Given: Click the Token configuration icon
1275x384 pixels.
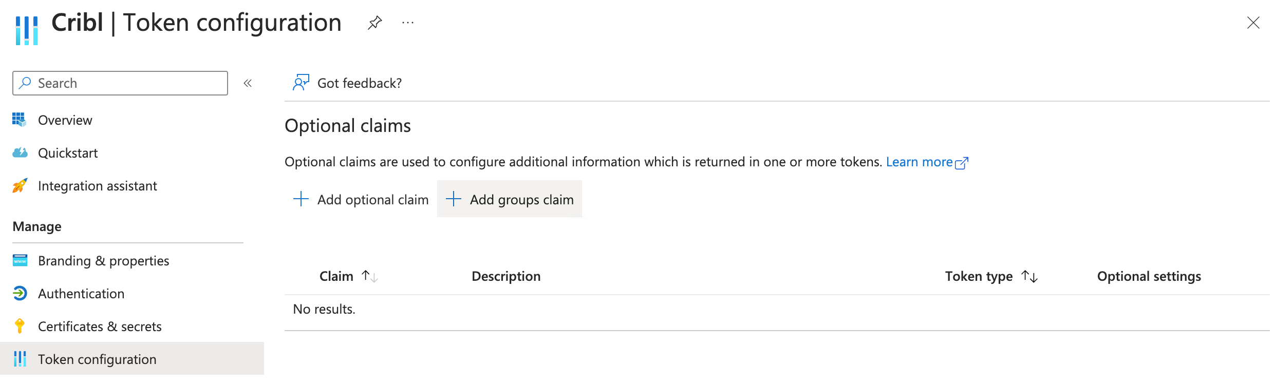Looking at the screenshot, I should (x=21, y=359).
